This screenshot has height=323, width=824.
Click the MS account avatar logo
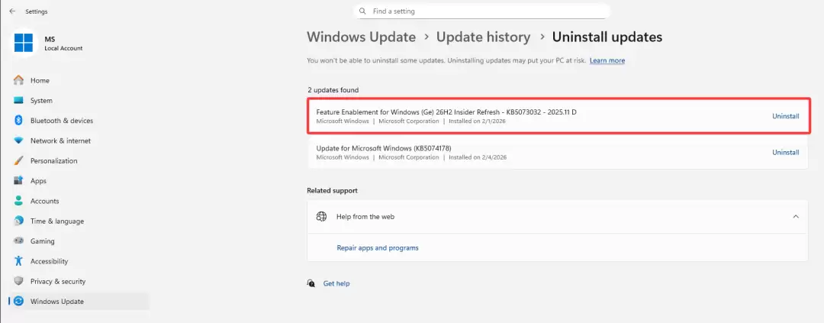coord(24,43)
